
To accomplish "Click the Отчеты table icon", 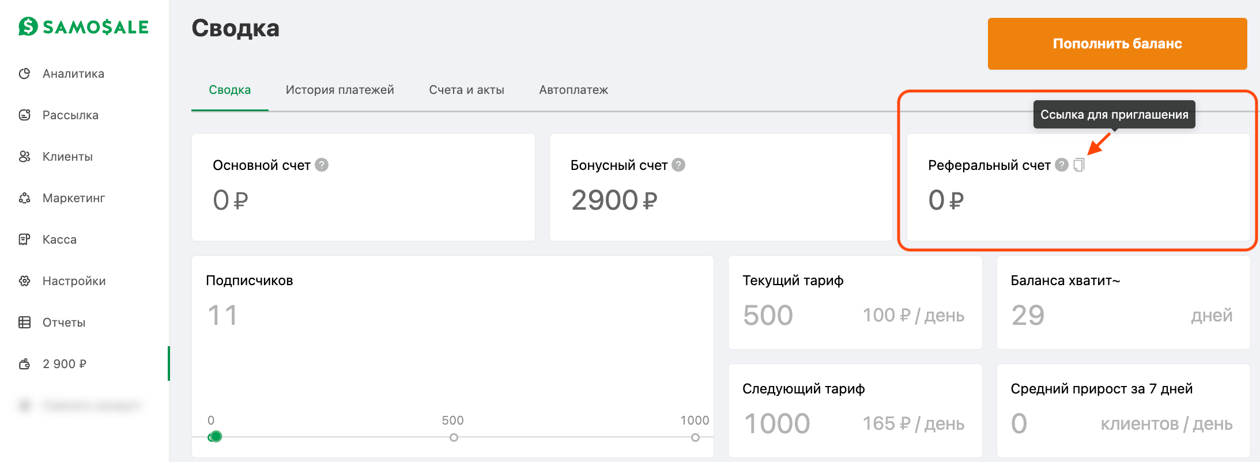I will point(24,323).
